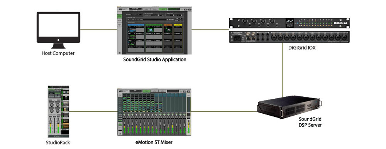
Task: Toggle green button at eMotion mixer bottom-left sidebar
Action: (120, 124)
